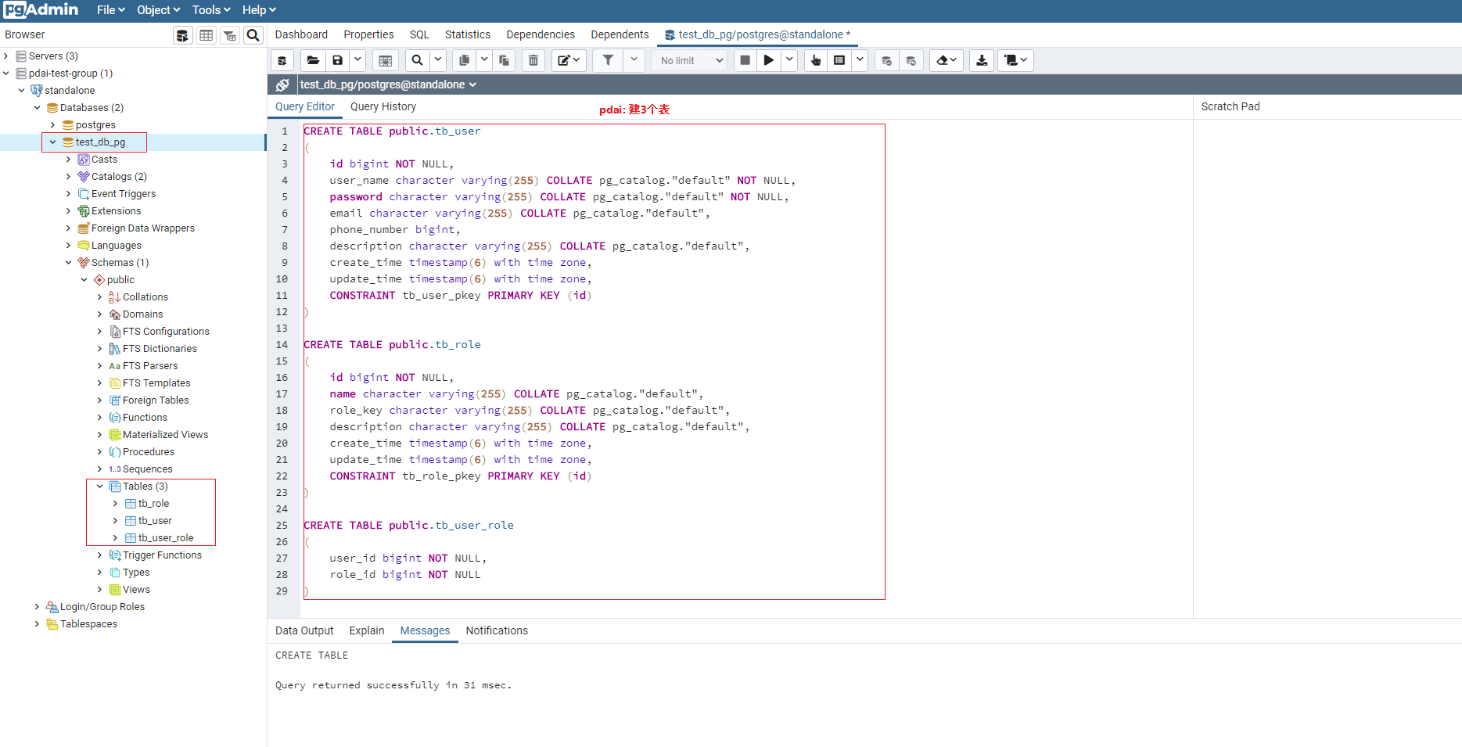Screen dimensions: 1462x747
Task: Save the query with the floppy disk icon
Action: [337, 60]
